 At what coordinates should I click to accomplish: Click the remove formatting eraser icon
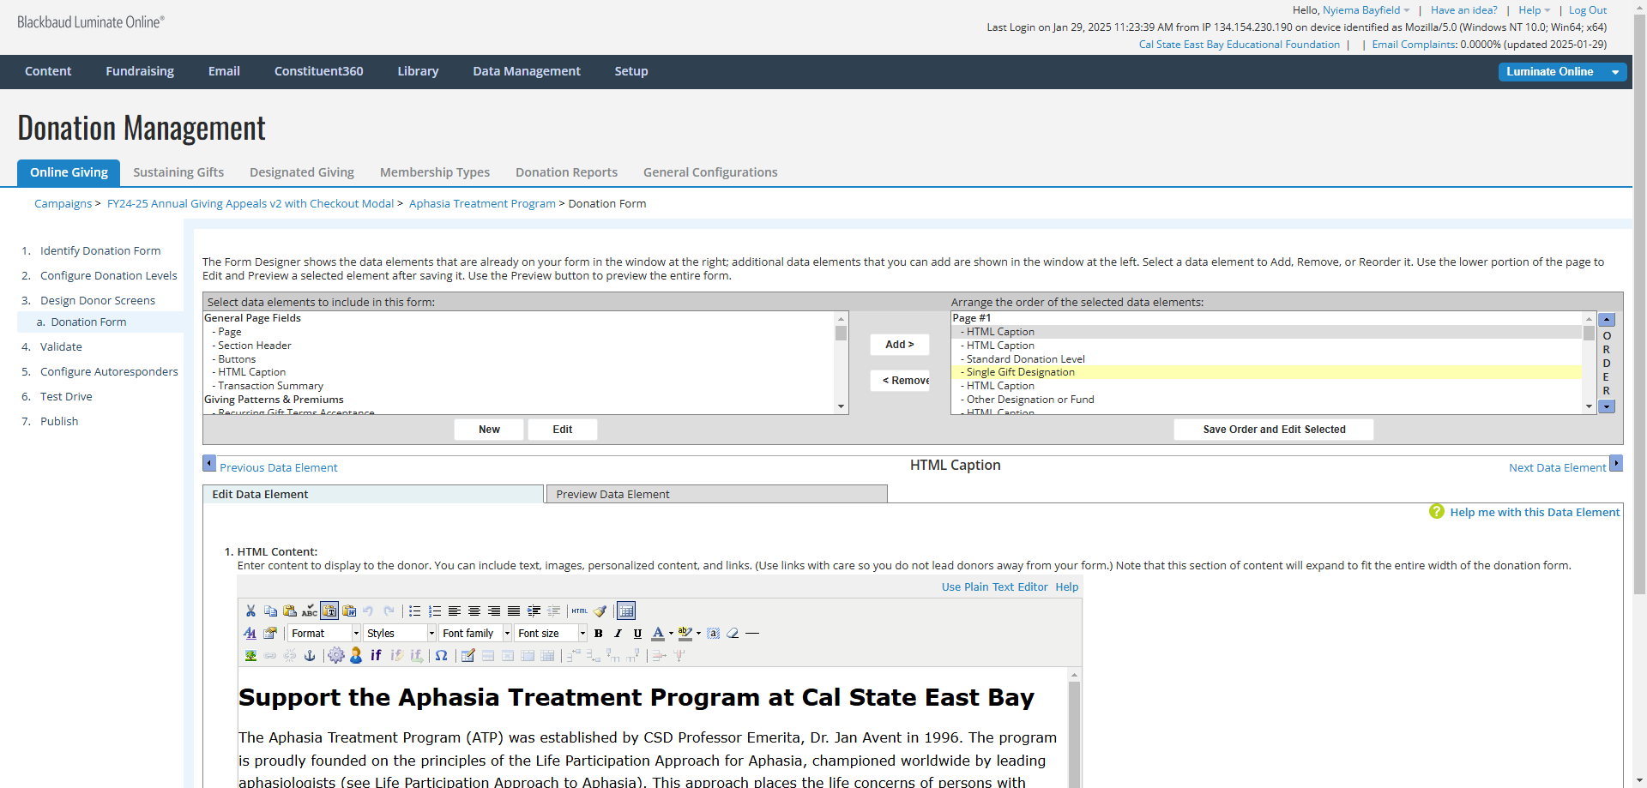pos(733,633)
